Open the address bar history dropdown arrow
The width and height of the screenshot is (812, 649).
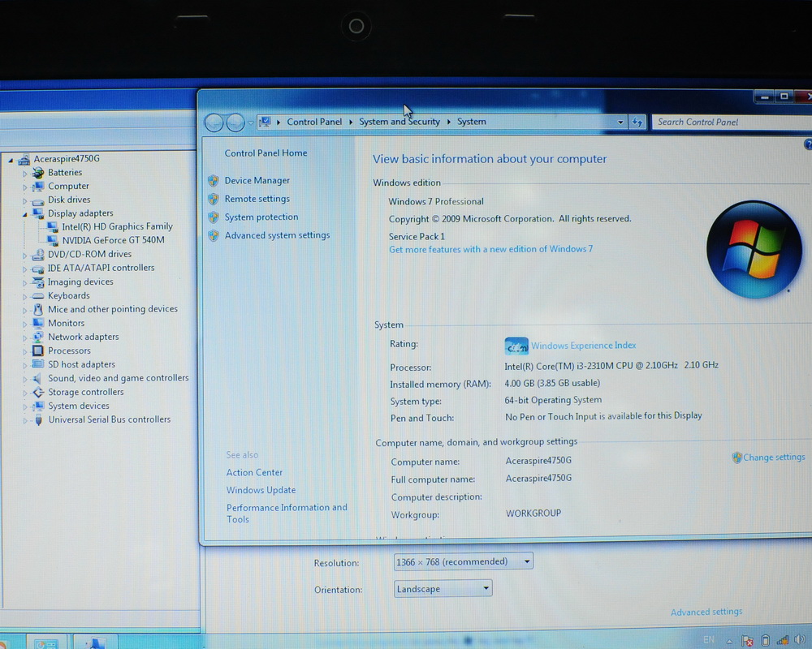coord(620,122)
